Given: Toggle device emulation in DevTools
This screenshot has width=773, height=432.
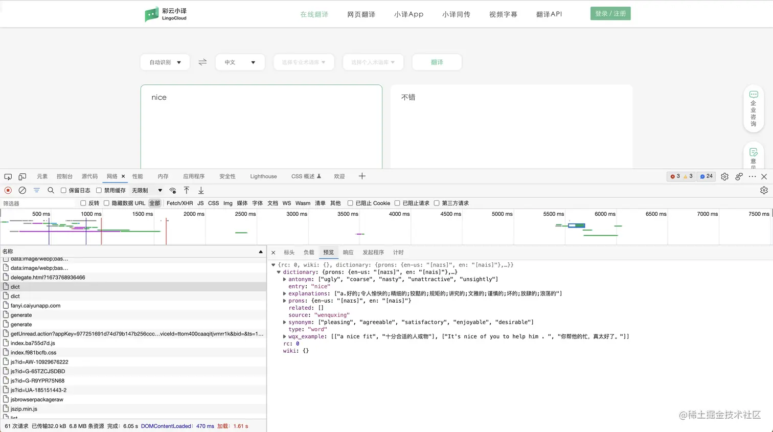Looking at the screenshot, I should click(x=22, y=176).
